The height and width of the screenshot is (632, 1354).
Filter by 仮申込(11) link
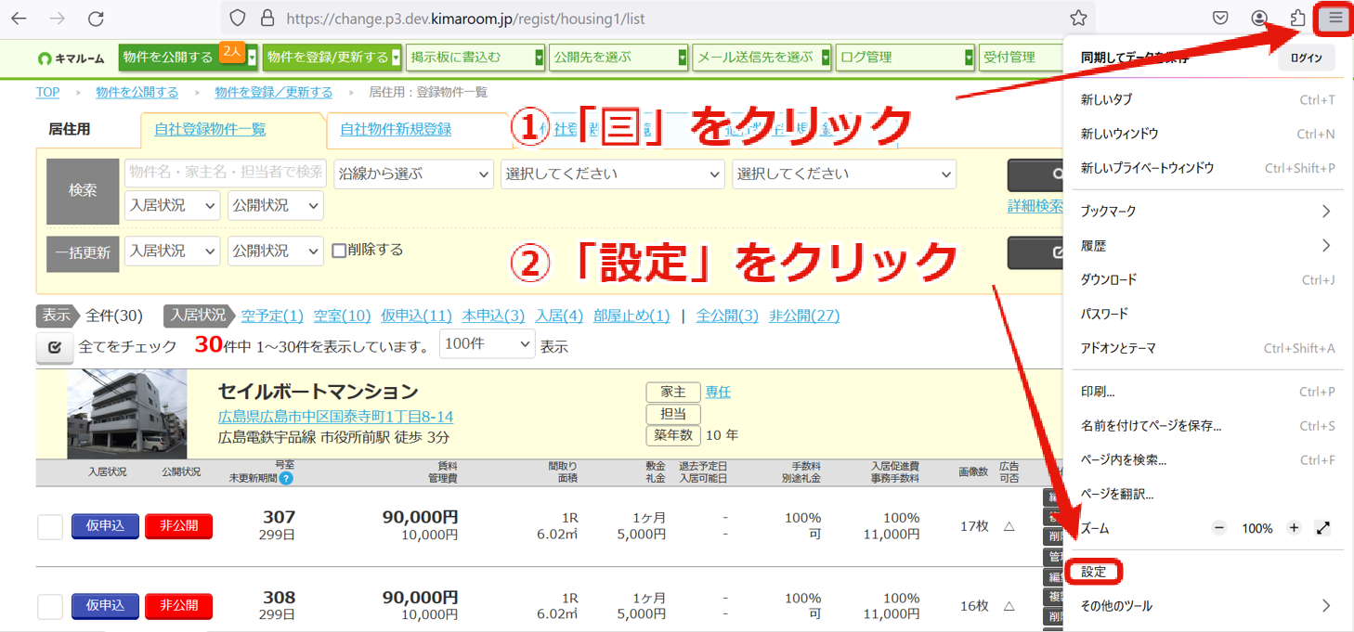(x=416, y=316)
